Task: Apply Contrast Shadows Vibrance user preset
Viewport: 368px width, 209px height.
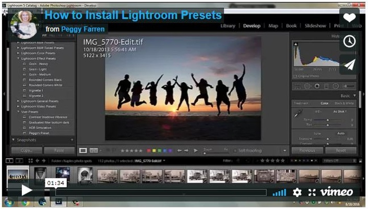Action: coord(48,117)
